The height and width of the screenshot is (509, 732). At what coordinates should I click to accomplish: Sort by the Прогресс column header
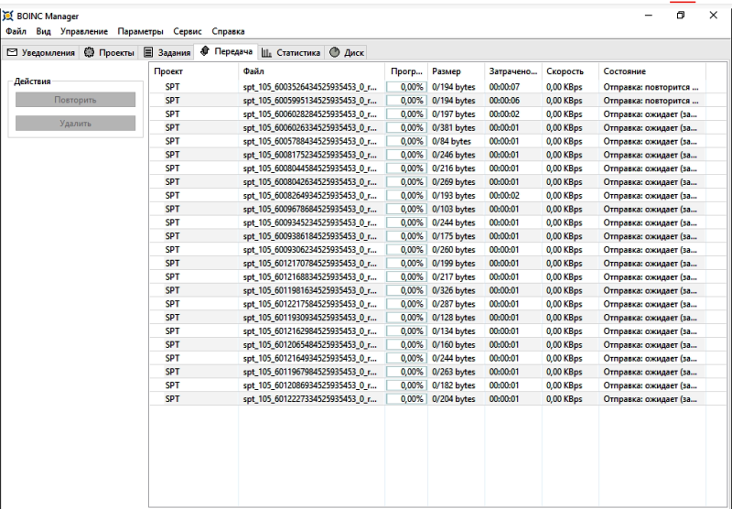pos(406,71)
